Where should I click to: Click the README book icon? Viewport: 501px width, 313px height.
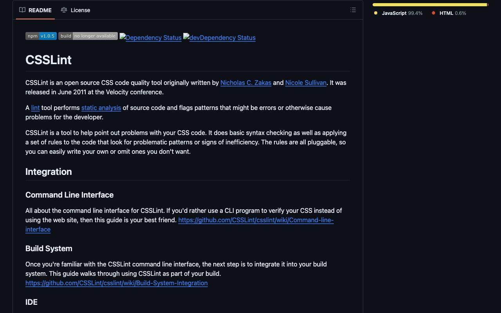point(22,10)
